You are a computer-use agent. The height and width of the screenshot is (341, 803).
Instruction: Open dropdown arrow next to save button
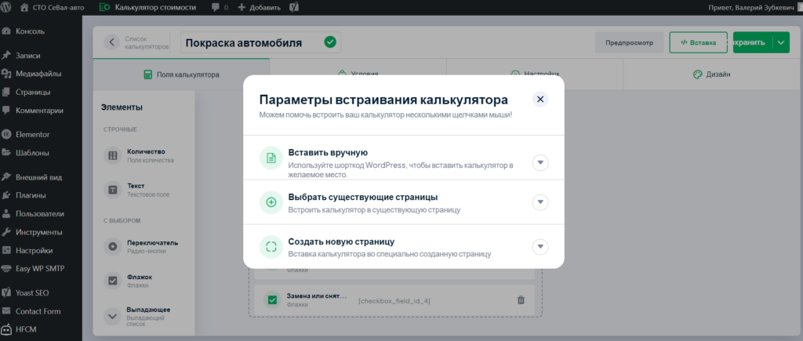coord(780,42)
